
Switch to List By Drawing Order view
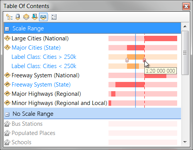(9, 17)
